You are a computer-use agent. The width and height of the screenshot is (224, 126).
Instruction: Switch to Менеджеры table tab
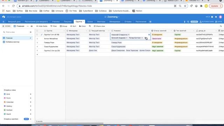pyautogui.click(x=115, y=22)
